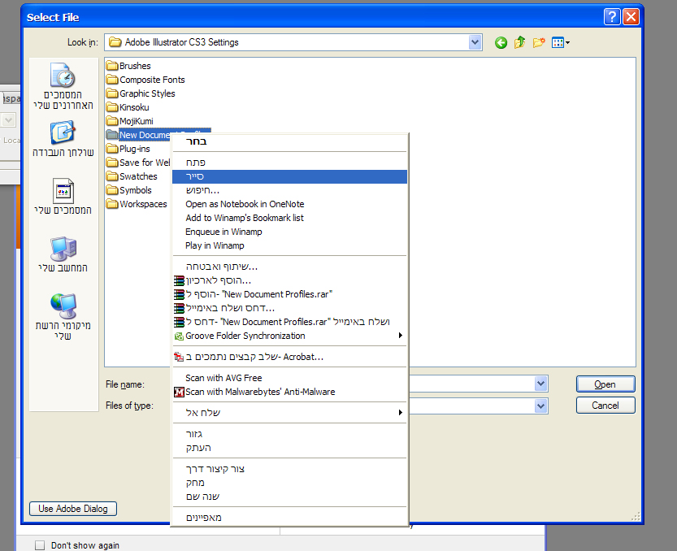Expand the File name dropdown arrow

[x=541, y=384]
